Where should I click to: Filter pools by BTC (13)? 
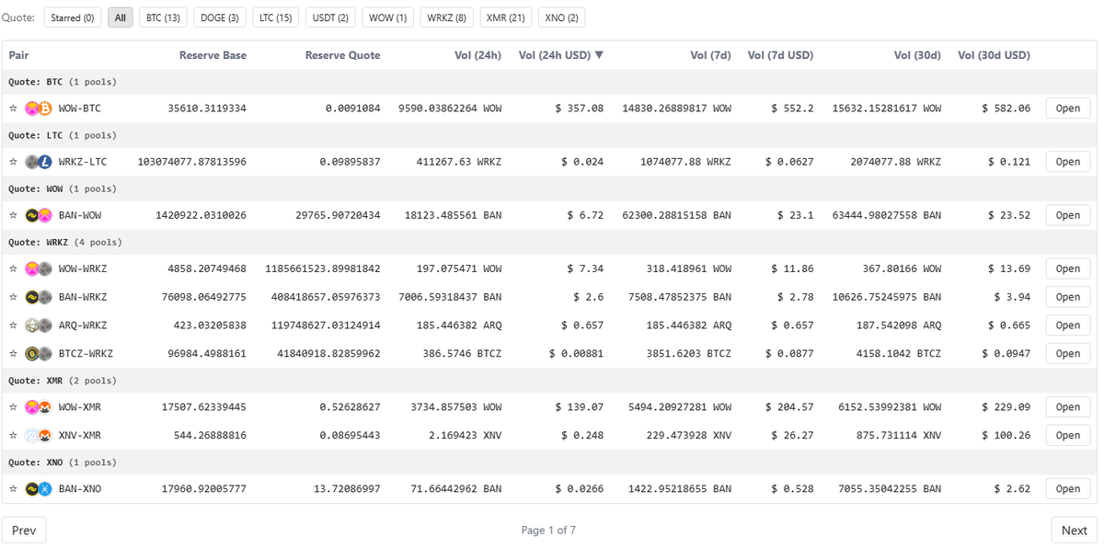163,17
